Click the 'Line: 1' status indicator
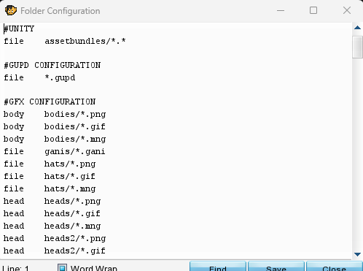This screenshot has height=271, width=363. tap(15, 268)
